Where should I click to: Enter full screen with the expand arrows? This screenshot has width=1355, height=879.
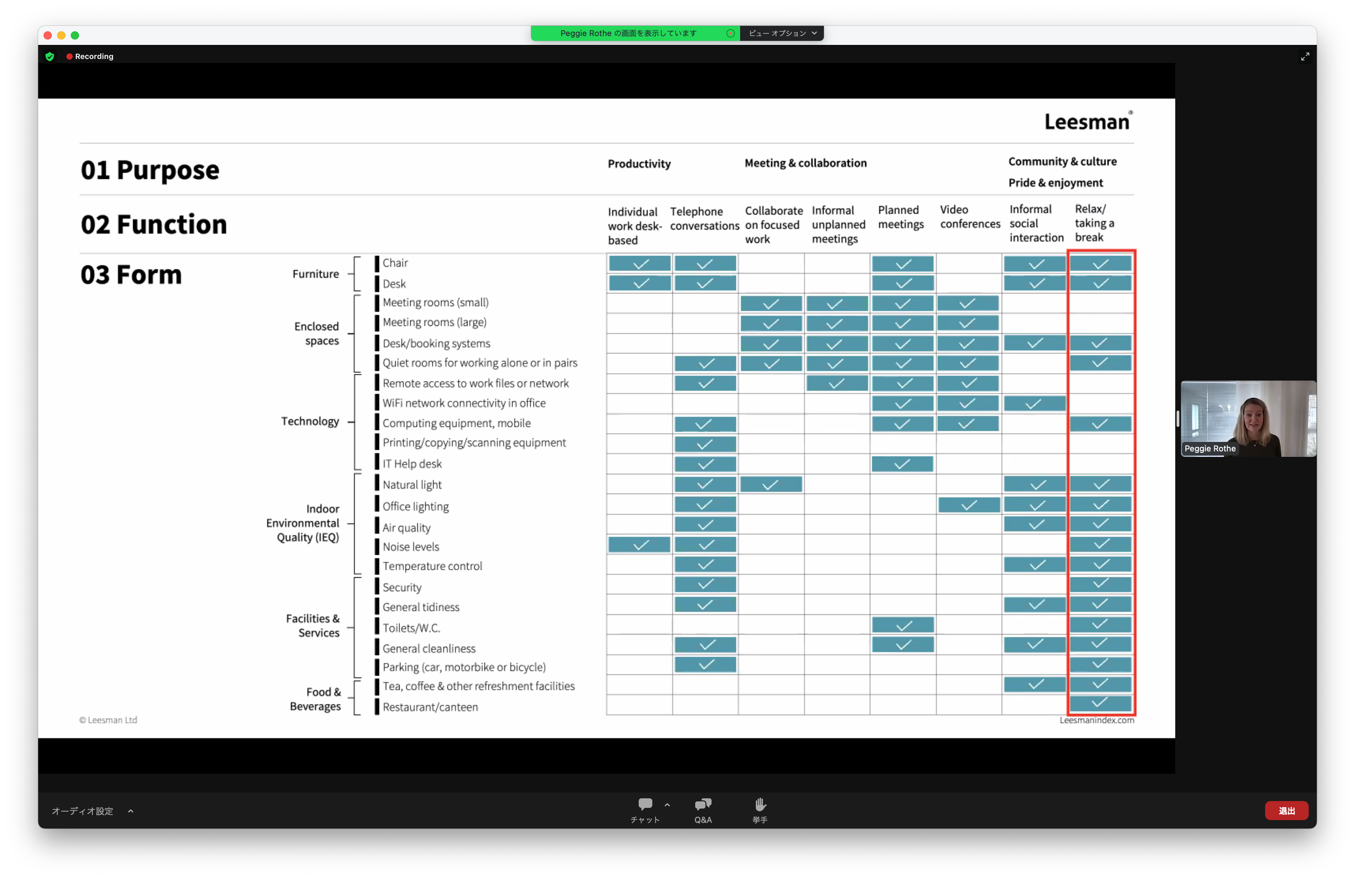[1305, 57]
